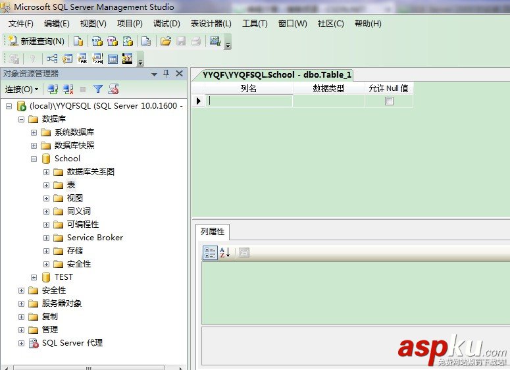This screenshot has height=370, width=510.
Task: Open the 社区(C) menu
Action: pyautogui.click(x=330, y=24)
